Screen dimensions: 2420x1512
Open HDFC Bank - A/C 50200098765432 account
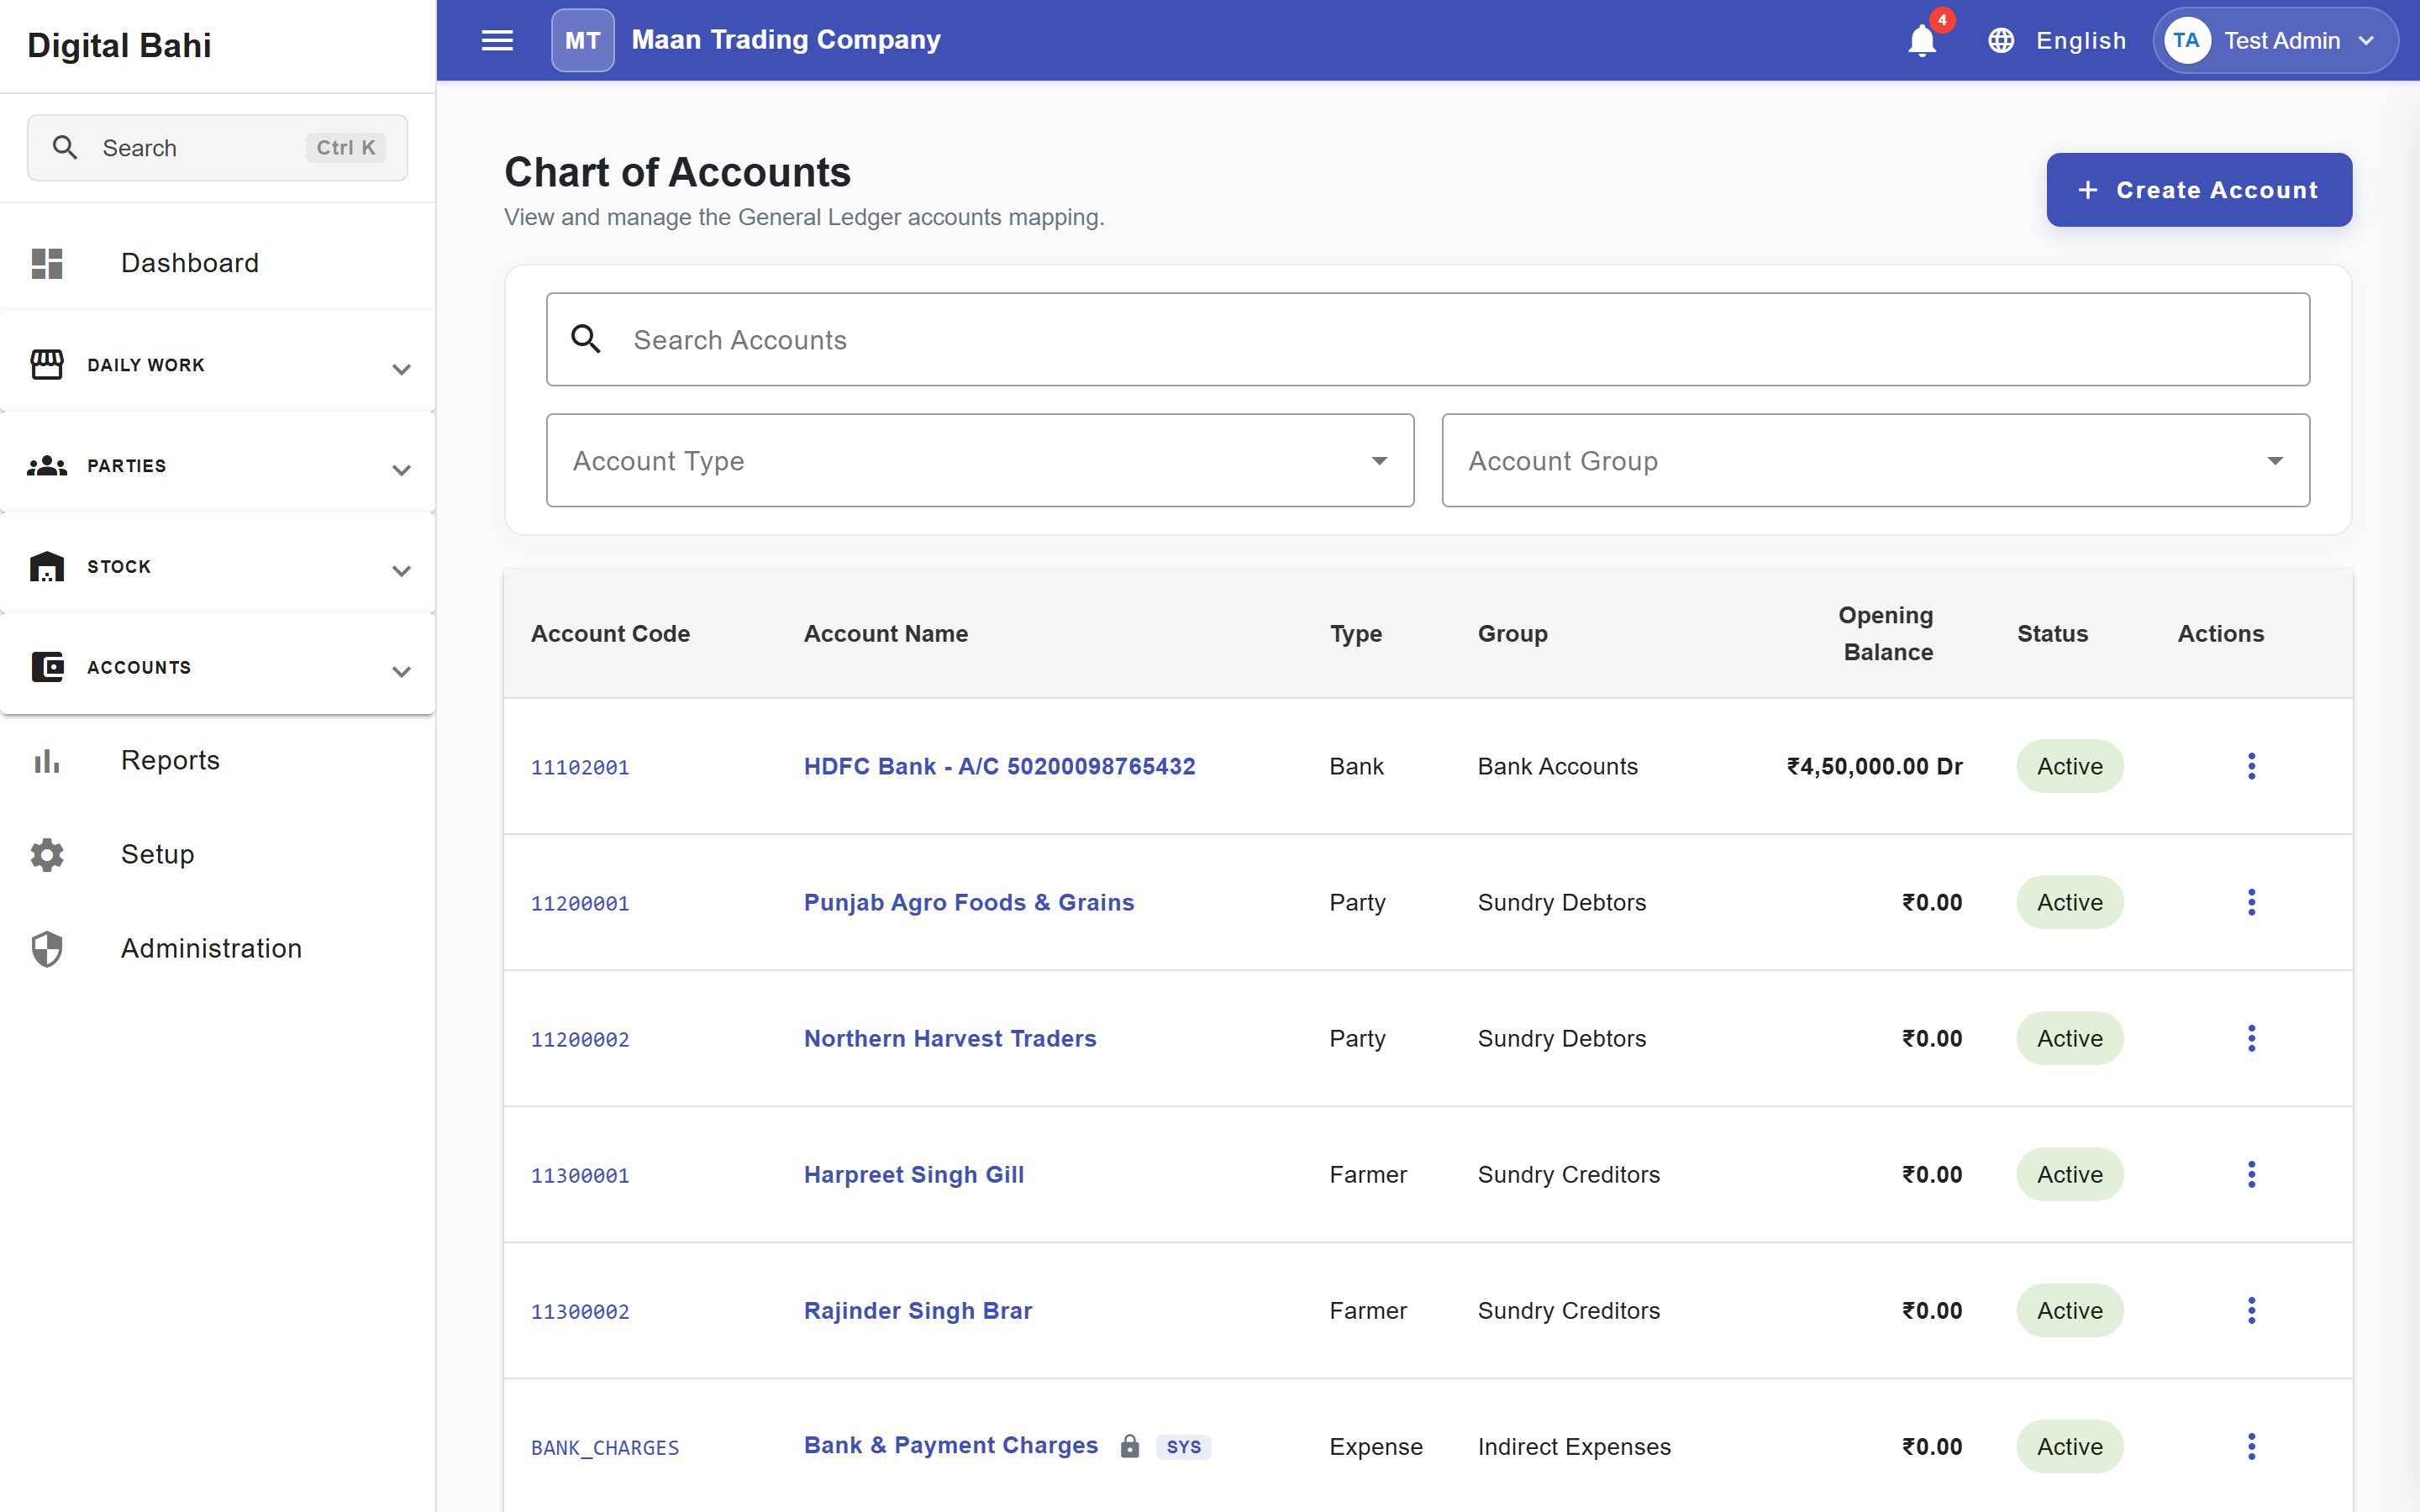[x=999, y=766]
